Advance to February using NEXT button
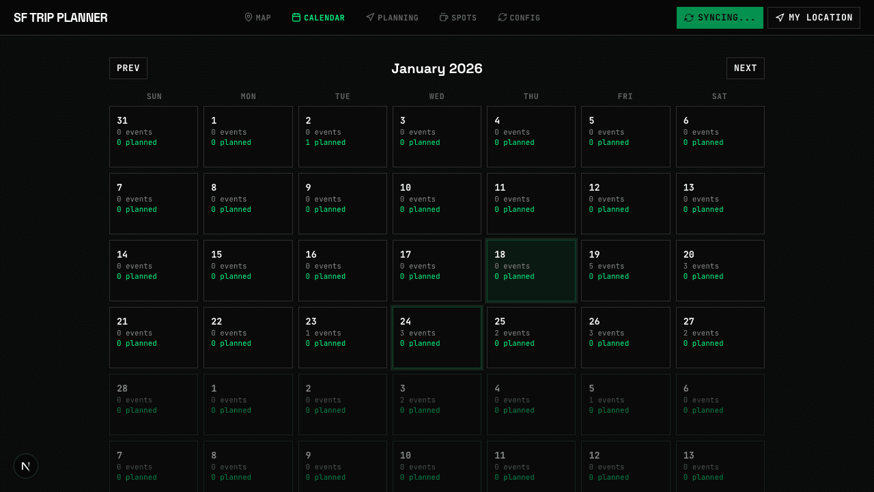This screenshot has height=492, width=874. pyautogui.click(x=745, y=68)
